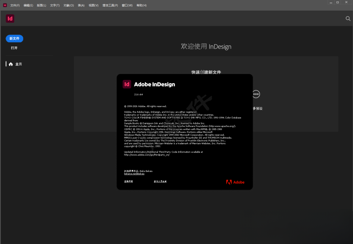Image resolution: width=353 pixels, height=244 pixels.
Task: Open the 对象(O) menu
Action: click(69, 6)
